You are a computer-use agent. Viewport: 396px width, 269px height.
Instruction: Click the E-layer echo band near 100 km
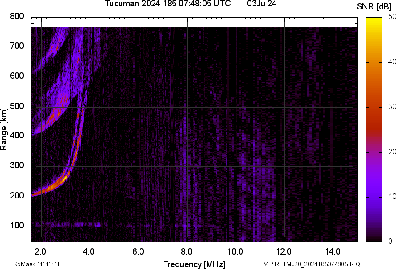[x=66, y=224]
